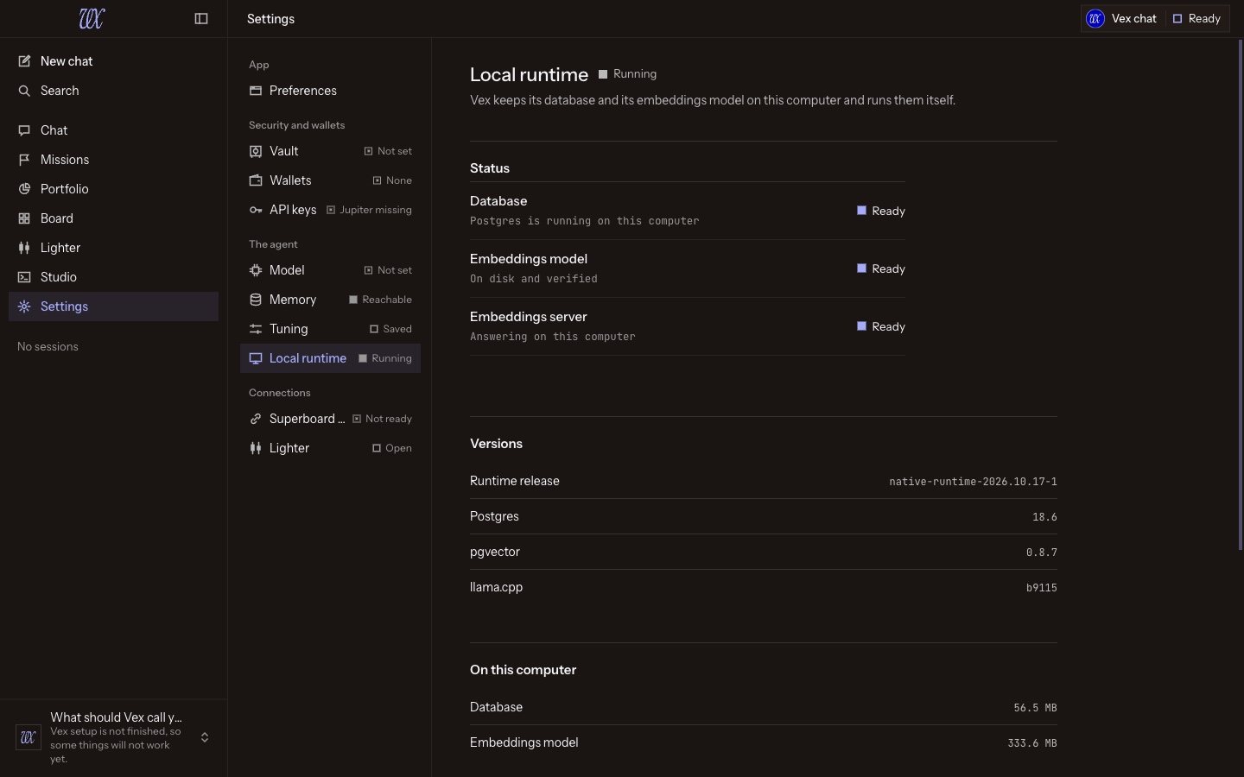The image size is (1244, 777).
Task: Click the API keys key icon
Action: pyautogui.click(x=256, y=210)
